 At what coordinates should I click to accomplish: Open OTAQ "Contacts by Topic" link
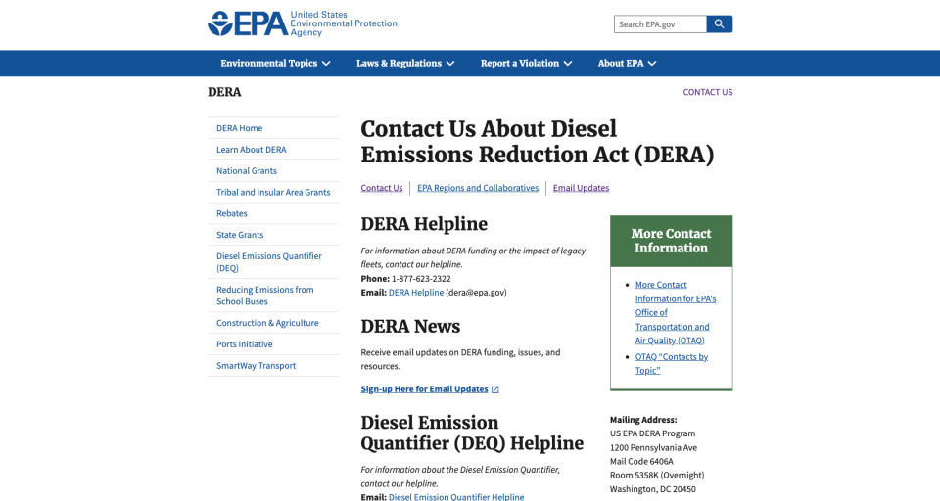coord(671,363)
